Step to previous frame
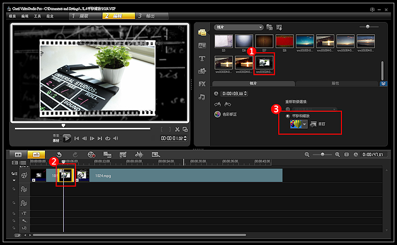Viewport: 397px width, 245px height. [x=84, y=139]
